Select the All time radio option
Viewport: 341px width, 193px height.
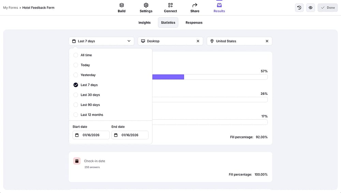pyautogui.click(x=76, y=55)
